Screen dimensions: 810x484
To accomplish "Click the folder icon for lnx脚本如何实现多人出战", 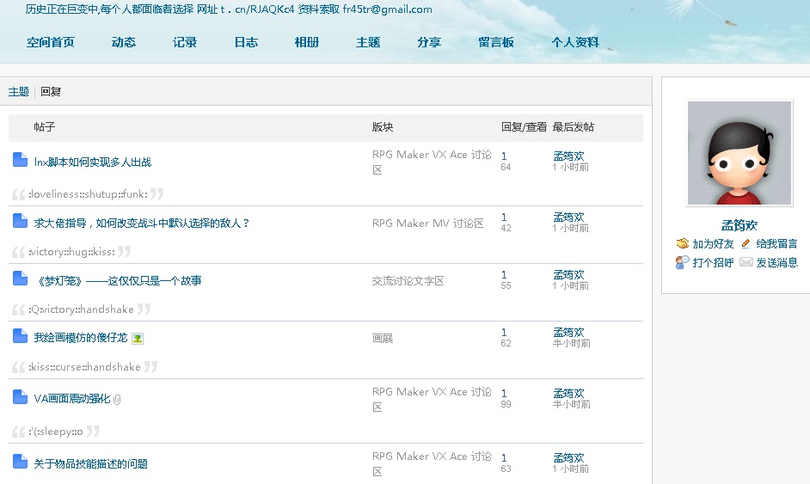I will pyautogui.click(x=20, y=160).
